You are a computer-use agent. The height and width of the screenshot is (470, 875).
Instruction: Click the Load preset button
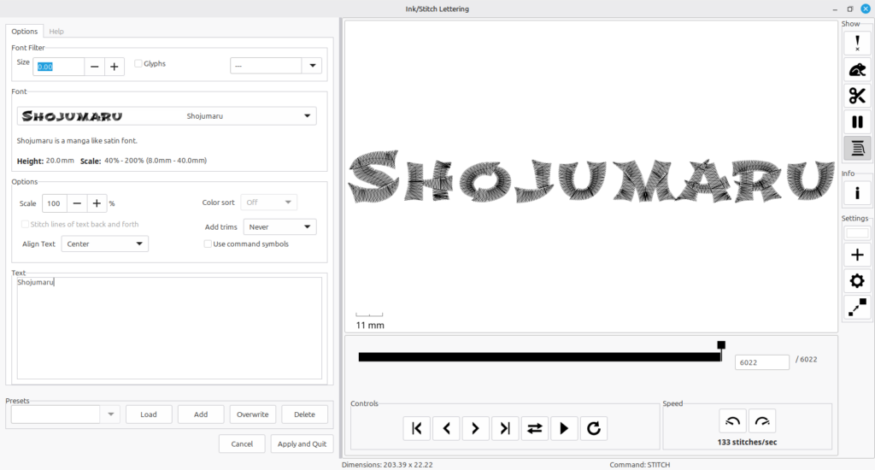click(149, 414)
